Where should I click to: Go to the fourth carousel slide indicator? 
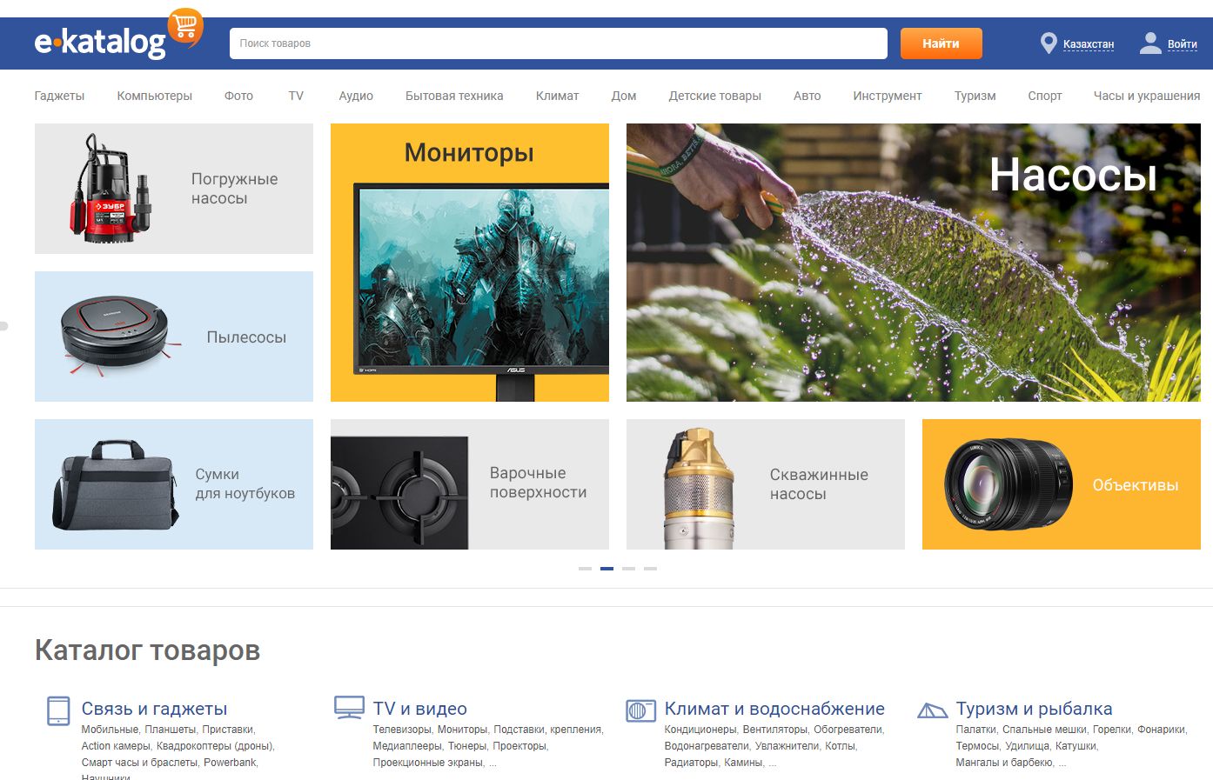point(650,569)
